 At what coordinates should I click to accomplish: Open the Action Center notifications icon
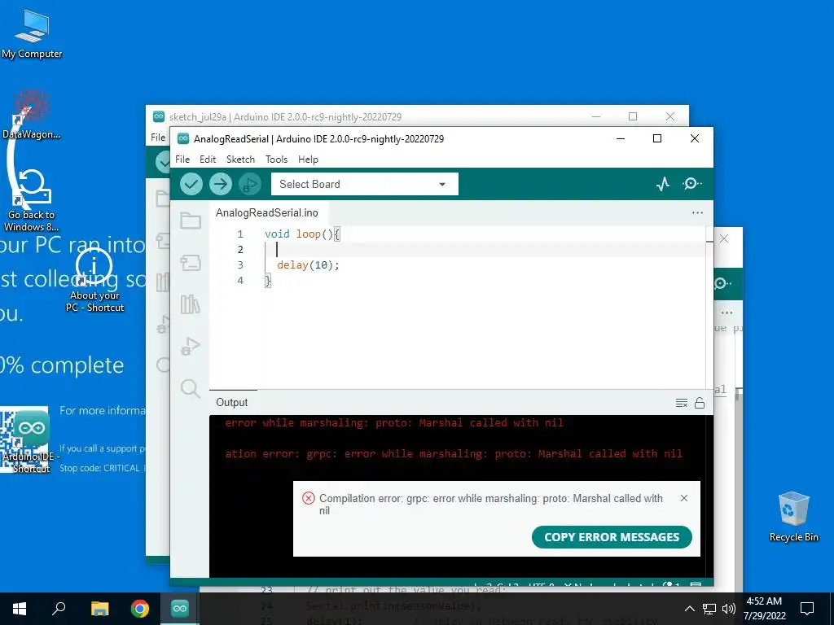click(807, 609)
